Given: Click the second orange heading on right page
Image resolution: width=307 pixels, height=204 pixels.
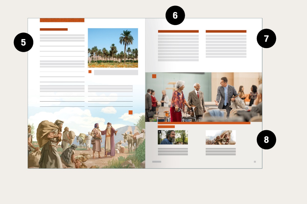Looking at the screenshot, I should pyautogui.click(x=226, y=31).
